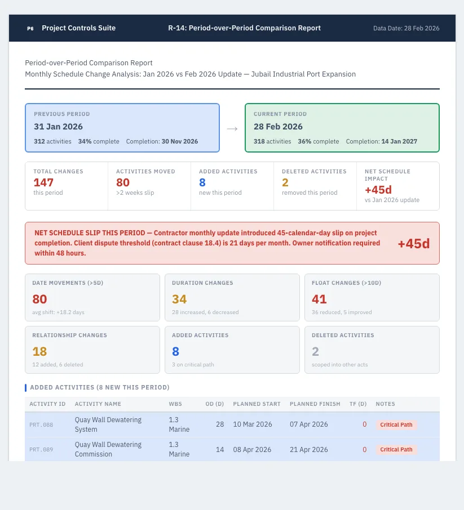
Task: Open the Date Movements (>5D) card
Action: point(92,298)
